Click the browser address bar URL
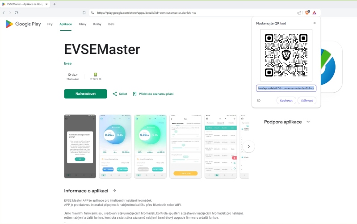Image resolution: width=357 pixels, height=224 pixels. click(147, 13)
